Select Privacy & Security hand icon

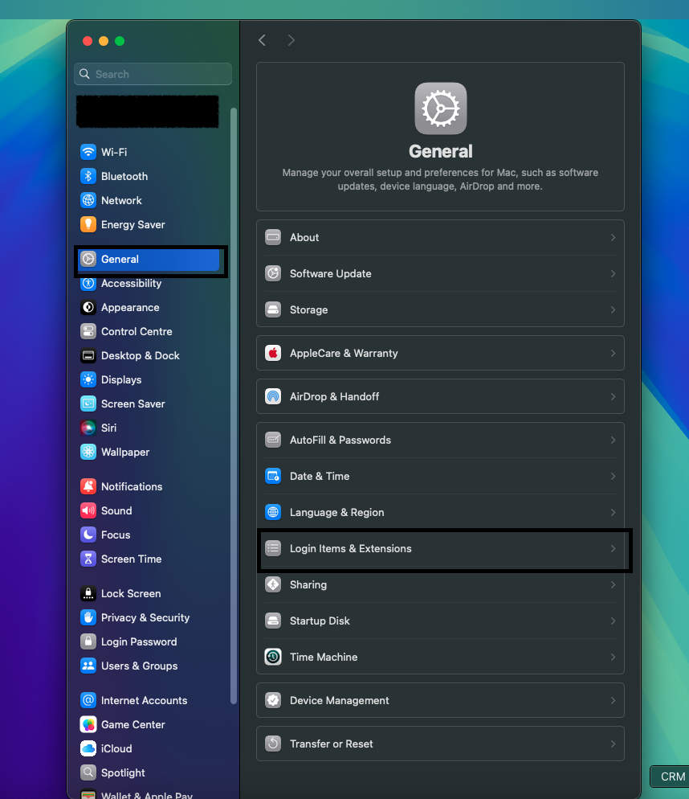88,617
